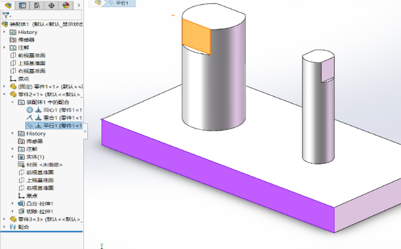Open the FeatureManager design tree tab
This screenshot has height=249, width=401.
point(8,5)
